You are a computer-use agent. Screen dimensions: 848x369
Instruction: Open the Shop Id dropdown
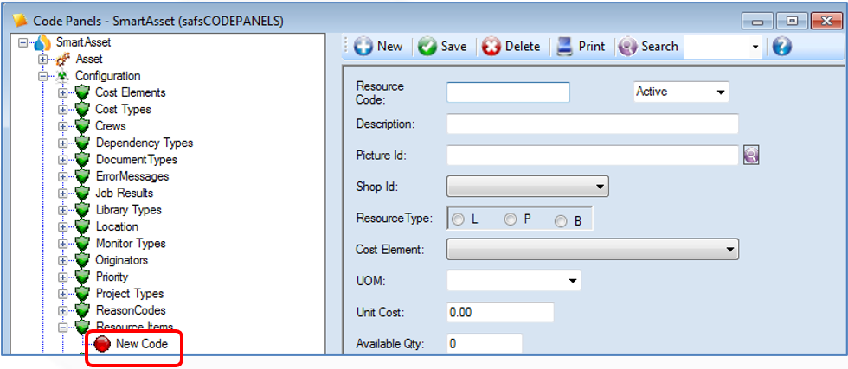528,187
